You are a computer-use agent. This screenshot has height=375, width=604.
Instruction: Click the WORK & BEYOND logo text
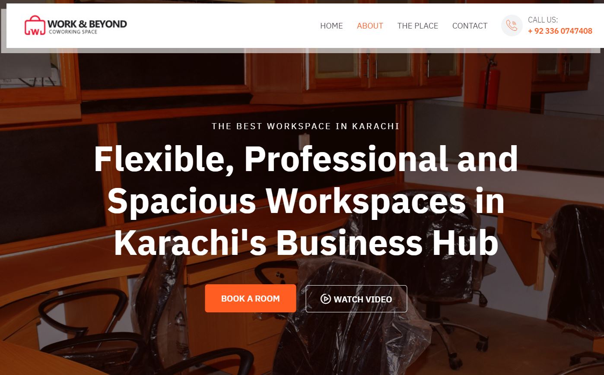[87, 24]
